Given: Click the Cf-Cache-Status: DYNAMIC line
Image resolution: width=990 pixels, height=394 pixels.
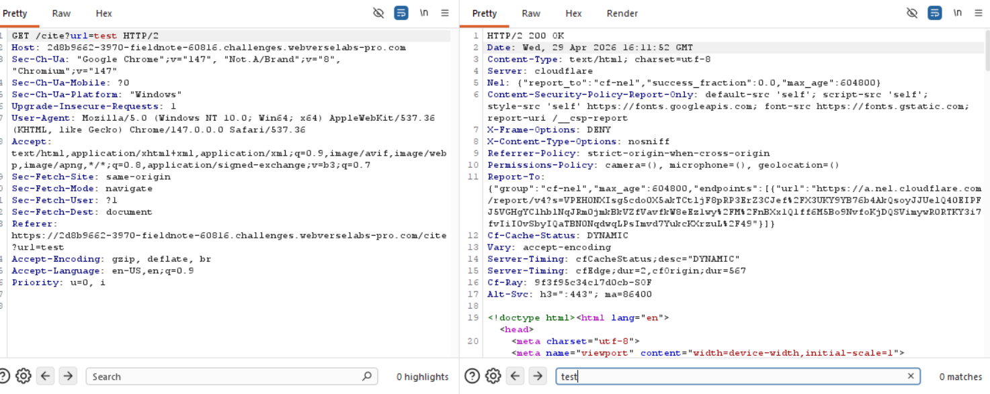Looking at the screenshot, I should pyautogui.click(x=557, y=236).
